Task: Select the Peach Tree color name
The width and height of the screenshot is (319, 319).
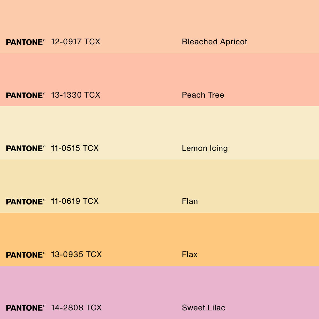Action: click(203, 95)
